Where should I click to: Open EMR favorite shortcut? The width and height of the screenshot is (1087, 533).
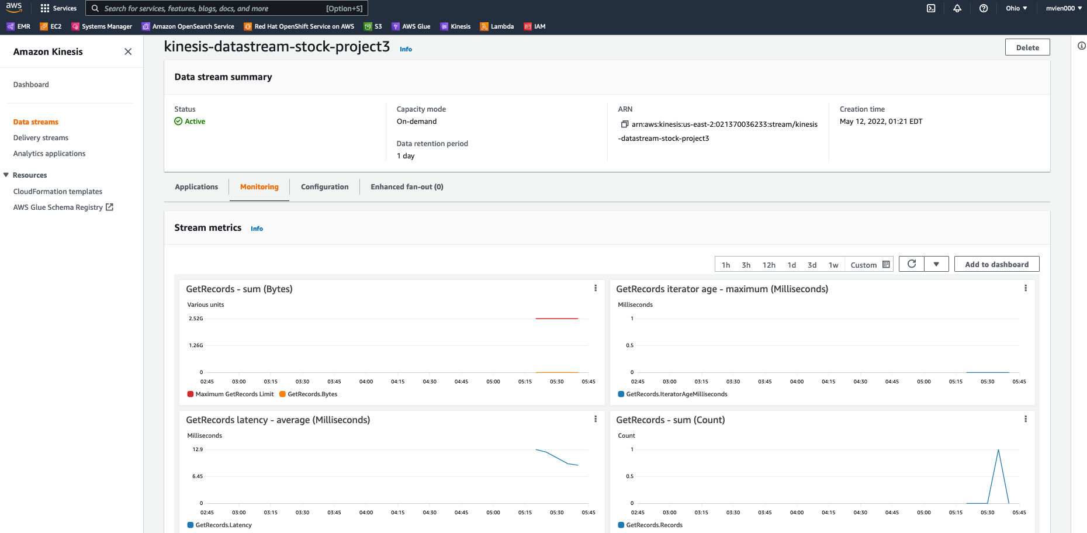(x=18, y=26)
